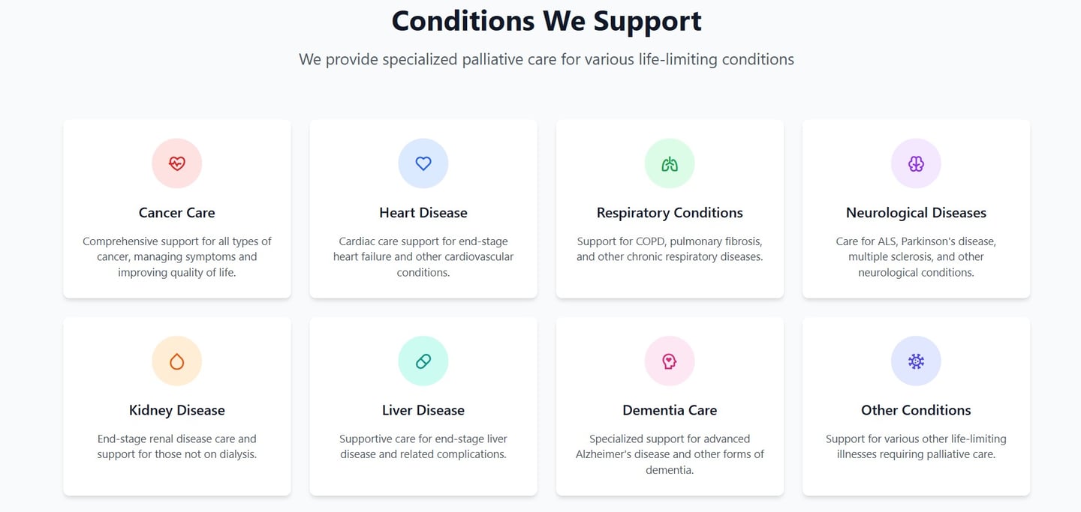Click the specialized palliative care subtitle text
This screenshot has width=1081, height=512.
coord(547,59)
